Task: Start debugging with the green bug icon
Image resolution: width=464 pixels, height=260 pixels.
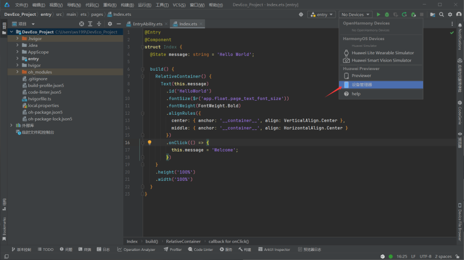Action: pos(387,15)
